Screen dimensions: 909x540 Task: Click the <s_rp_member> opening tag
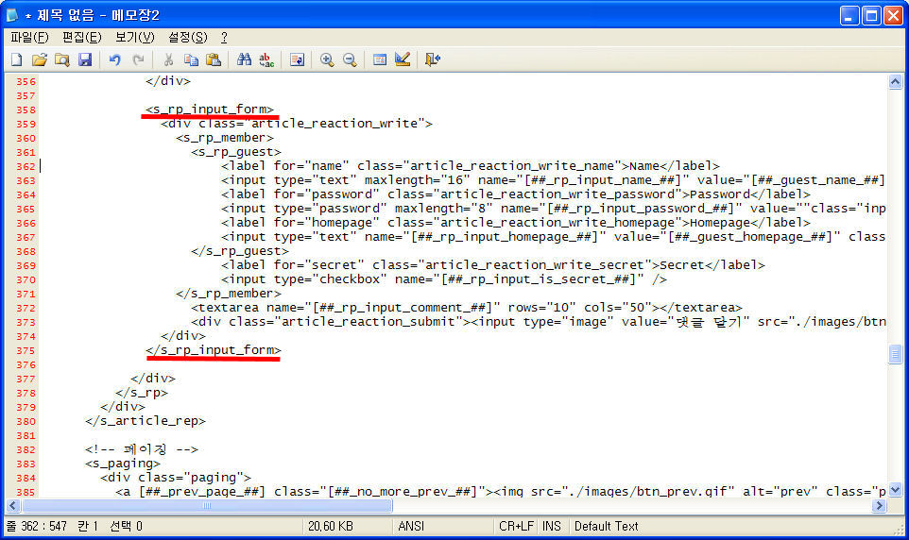pyautogui.click(x=224, y=137)
